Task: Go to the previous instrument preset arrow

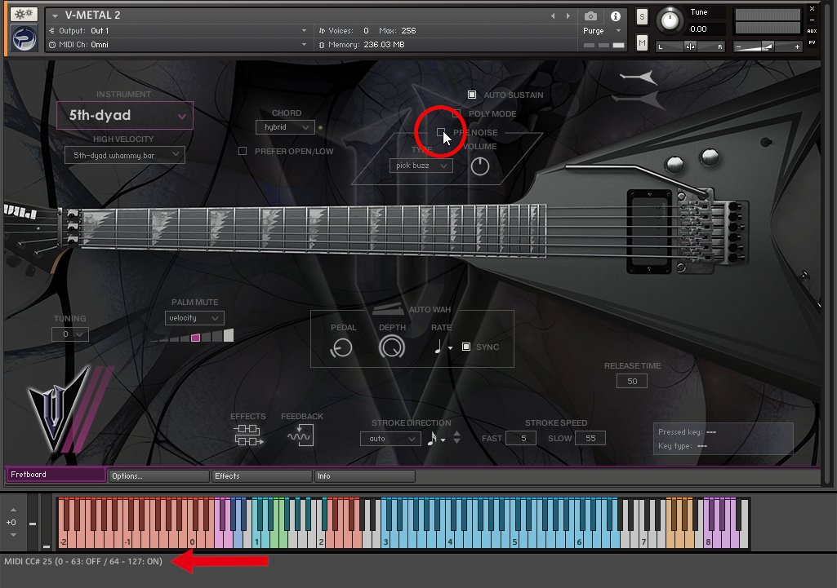Action: click(x=553, y=16)
